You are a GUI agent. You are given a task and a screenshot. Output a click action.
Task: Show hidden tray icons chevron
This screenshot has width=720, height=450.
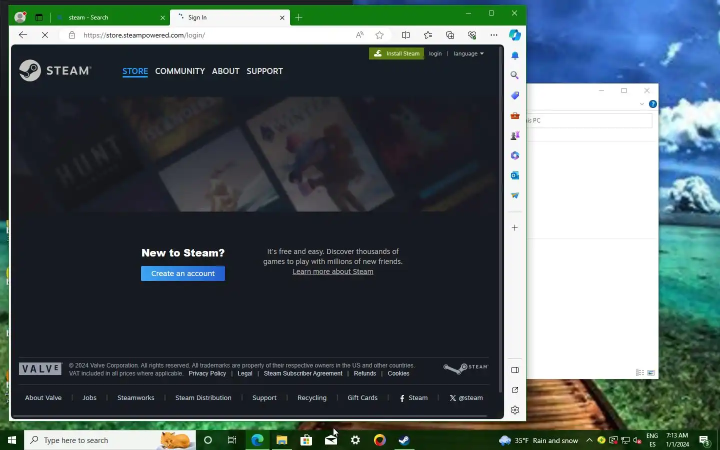click(x=589, y=440)
